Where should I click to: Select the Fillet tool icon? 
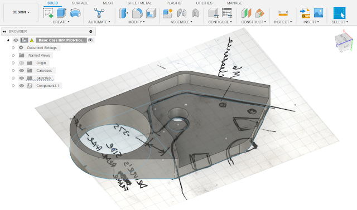[137, 13]
